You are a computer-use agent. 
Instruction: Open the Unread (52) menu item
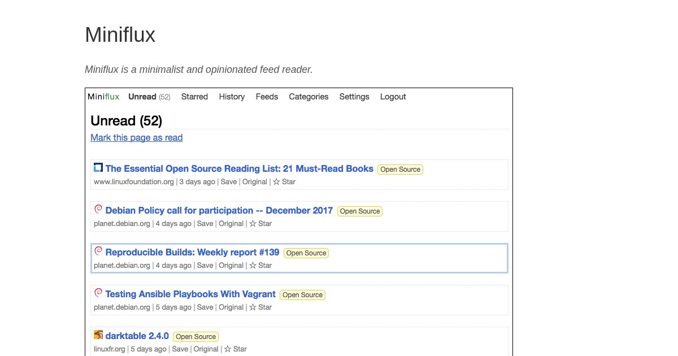click(149, 97)
